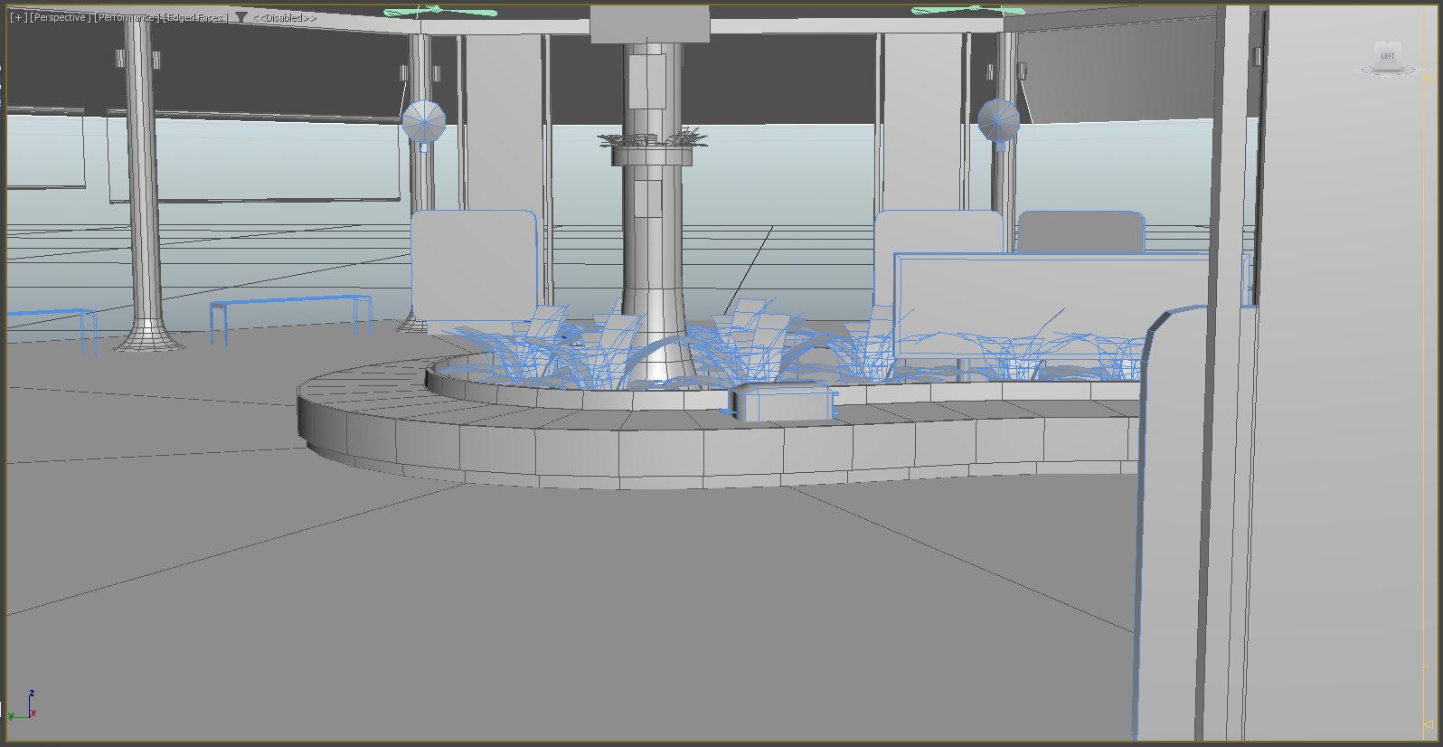1443x747 pixels.
Task: Select the left green ceiling fan
Action: pyautogui.click(x=439, y=12)
